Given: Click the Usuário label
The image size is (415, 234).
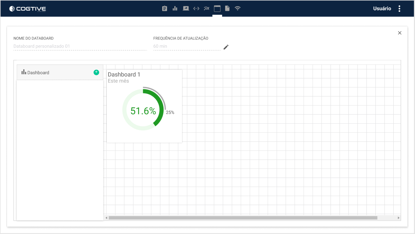Looking at the screenshot, I should (382, 8).
